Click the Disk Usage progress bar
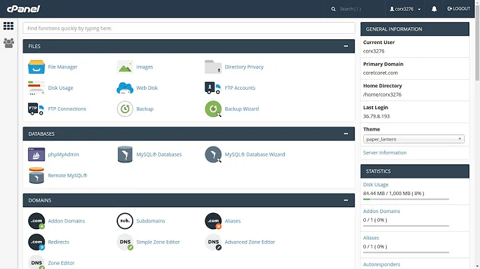Screen dimensions: 480x269 click(x=406, y=199)
